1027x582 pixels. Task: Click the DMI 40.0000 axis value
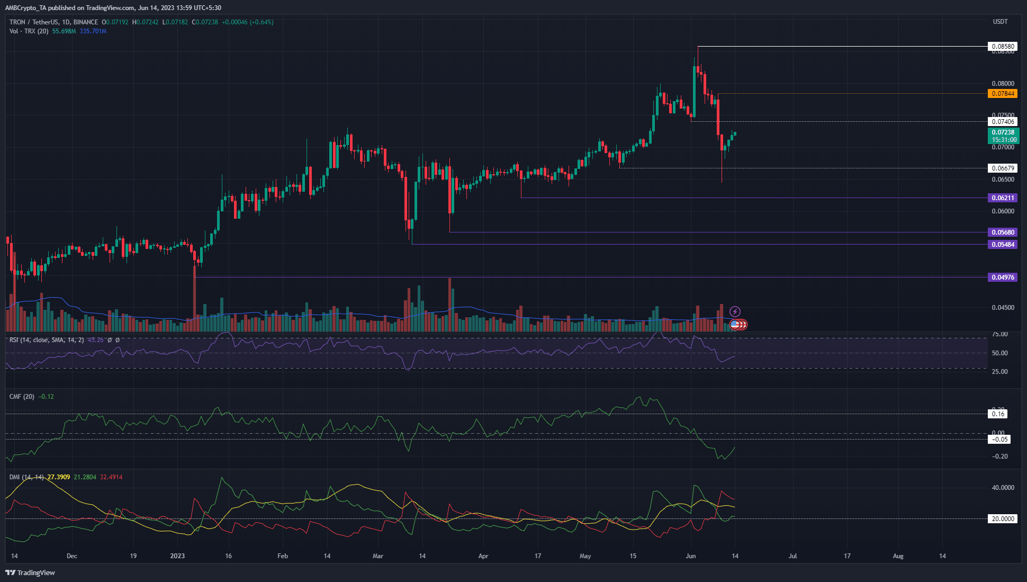click(1003, 488)
